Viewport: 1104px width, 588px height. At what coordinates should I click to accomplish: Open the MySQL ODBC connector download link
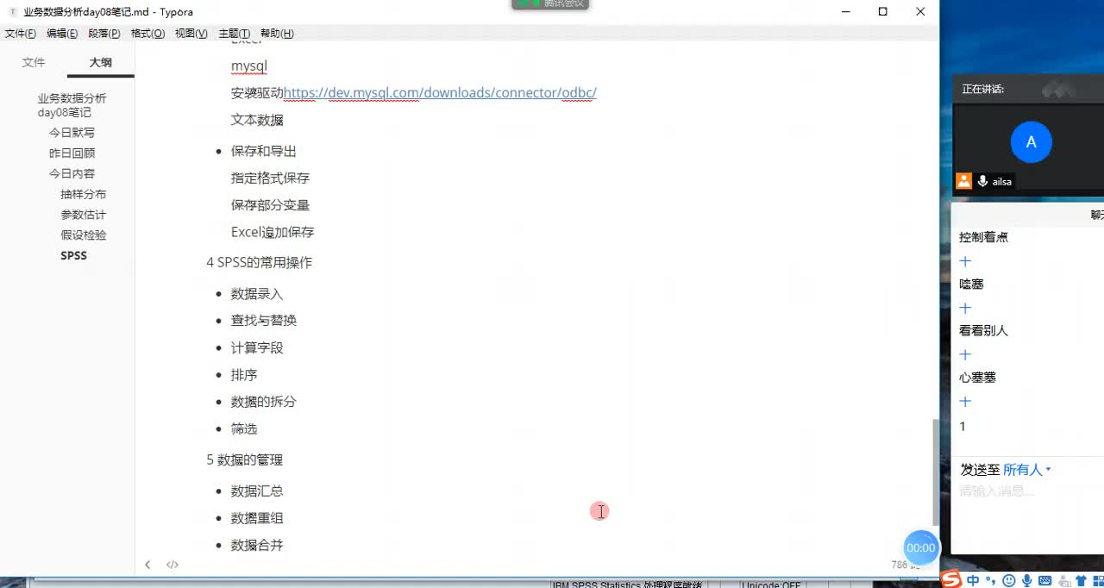tap(440, 93)
